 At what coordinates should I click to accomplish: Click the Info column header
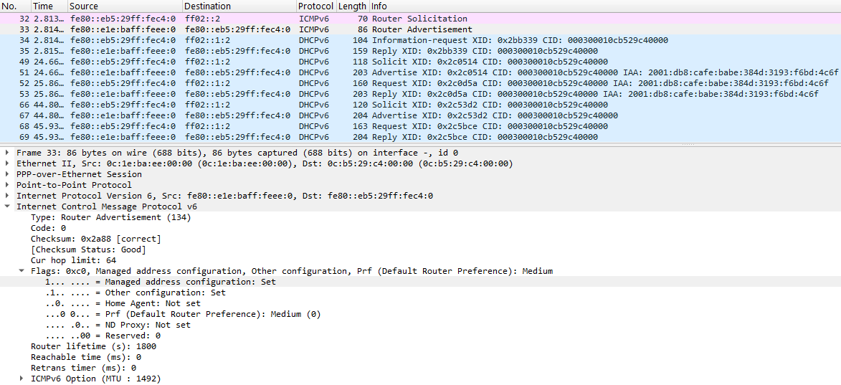(605, 6)
